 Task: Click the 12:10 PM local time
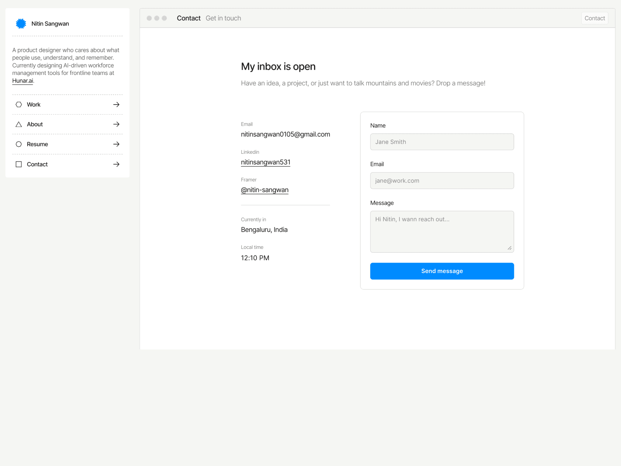click(x=255, y=258)
